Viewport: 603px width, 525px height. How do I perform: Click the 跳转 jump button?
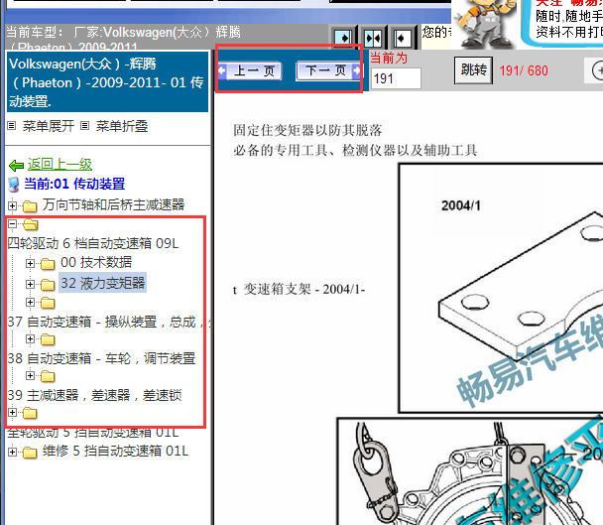point(473,70)
